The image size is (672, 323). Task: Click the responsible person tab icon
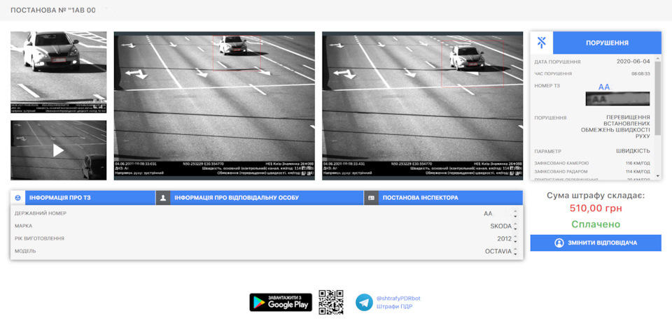point(163,198)
